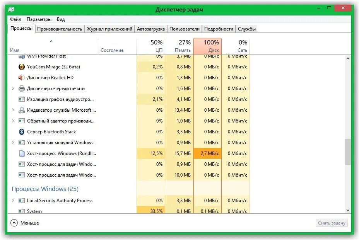Click the icon of Хост-процесс для задач using 0,9 МБ
The width and height of the screenshot is (359, 240).
click(x=22, y=164)
